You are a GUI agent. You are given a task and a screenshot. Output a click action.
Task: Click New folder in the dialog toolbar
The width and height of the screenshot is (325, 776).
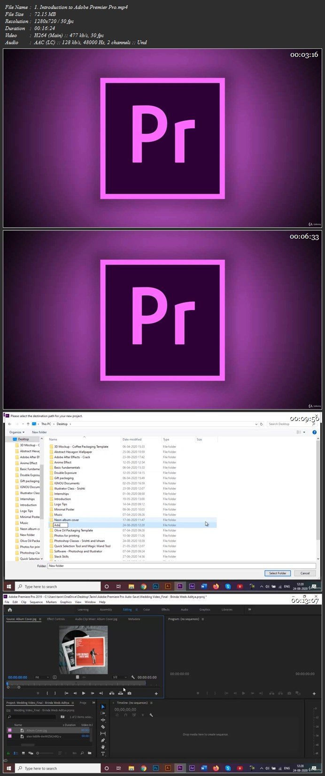coord(39,432)
